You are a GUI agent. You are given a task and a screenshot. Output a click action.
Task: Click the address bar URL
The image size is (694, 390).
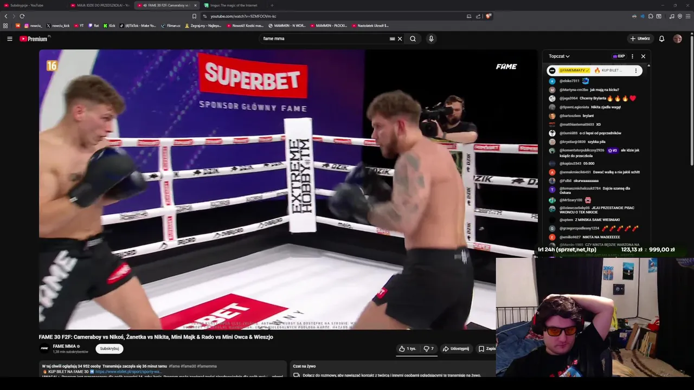[x=243, y=16]
